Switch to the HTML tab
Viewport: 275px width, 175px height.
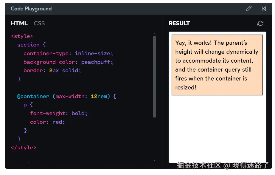pyautogui.click(x=19, y=23)
